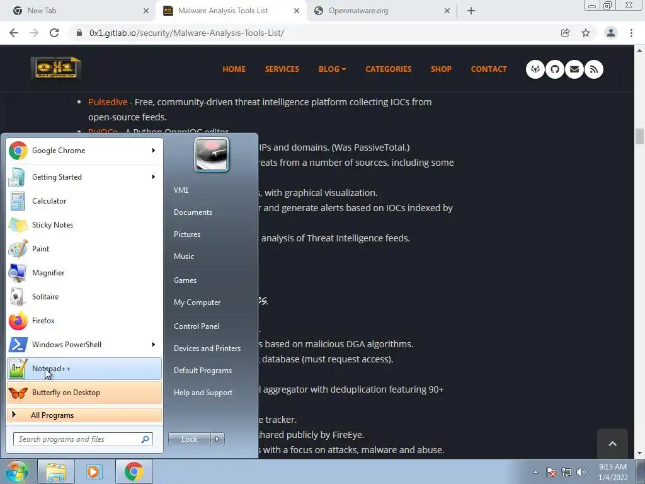This screenshot has width=645, height=484.
Task: Click the email envelope icon
Action: (574, 69)
